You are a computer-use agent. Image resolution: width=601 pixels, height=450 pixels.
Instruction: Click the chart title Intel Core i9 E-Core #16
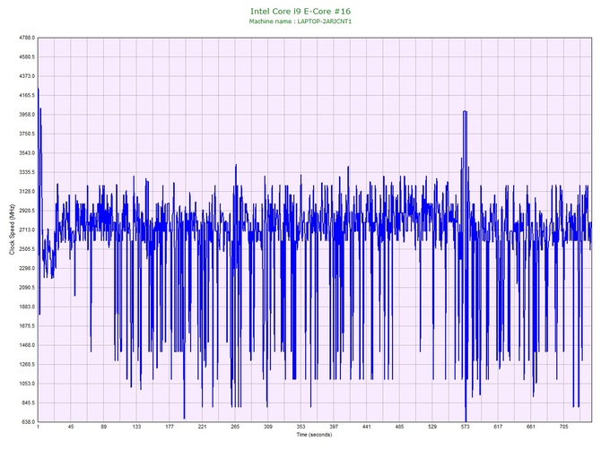click(300, 11)
